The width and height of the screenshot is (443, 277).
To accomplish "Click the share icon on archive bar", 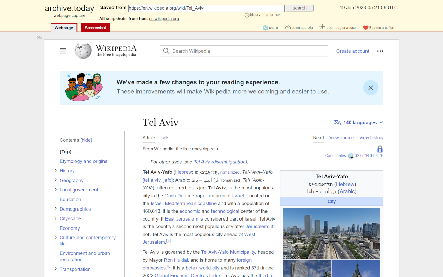I will tap(265, 28).
